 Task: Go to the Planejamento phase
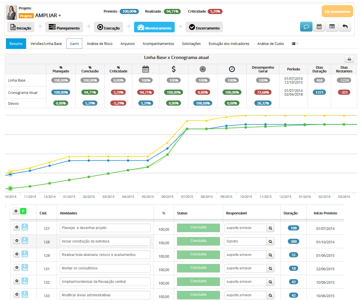point(64,27)
